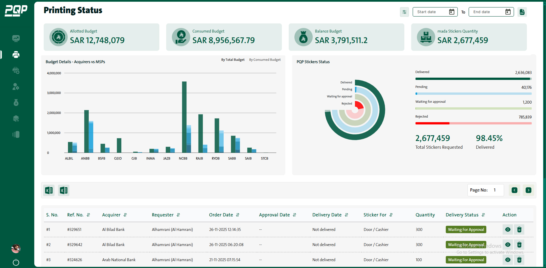Open the budget money-bag sidebar icon
Screen dimensions: 546x268
click(x=16, y=102)
